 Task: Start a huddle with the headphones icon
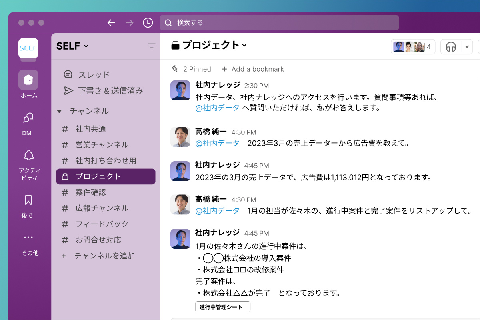coord(451,47)
